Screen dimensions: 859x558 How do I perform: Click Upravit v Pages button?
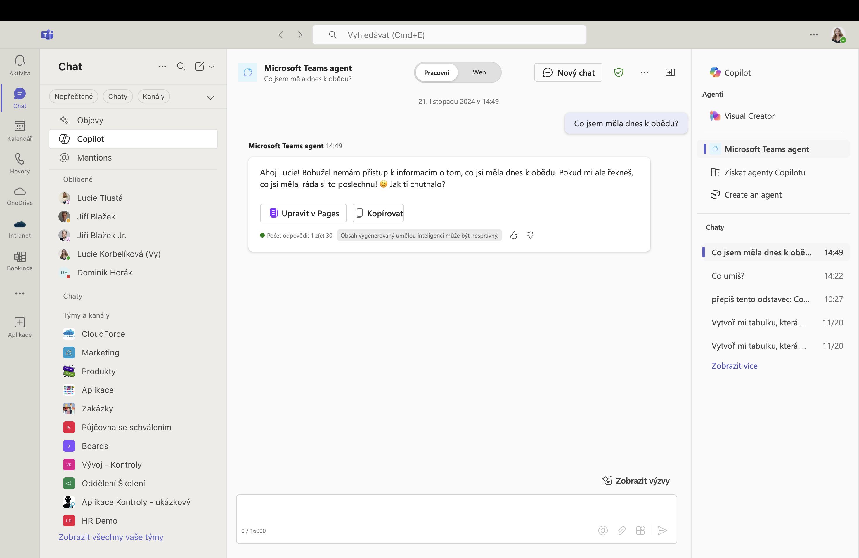pyautogui.click(x=303, y=213)
